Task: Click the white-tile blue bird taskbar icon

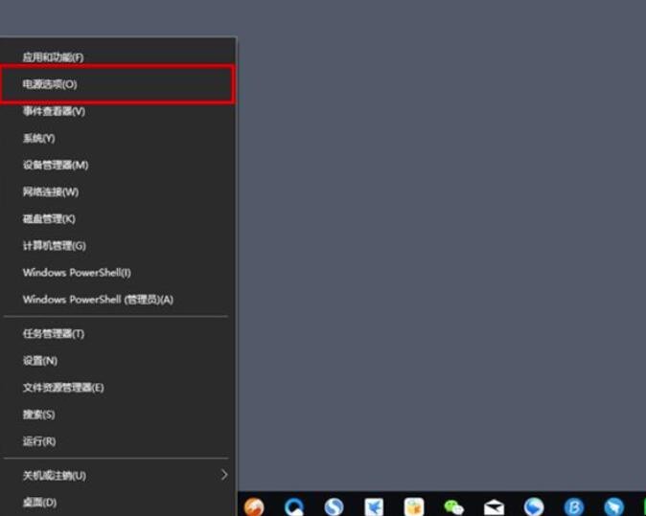Action: point(374,506)
